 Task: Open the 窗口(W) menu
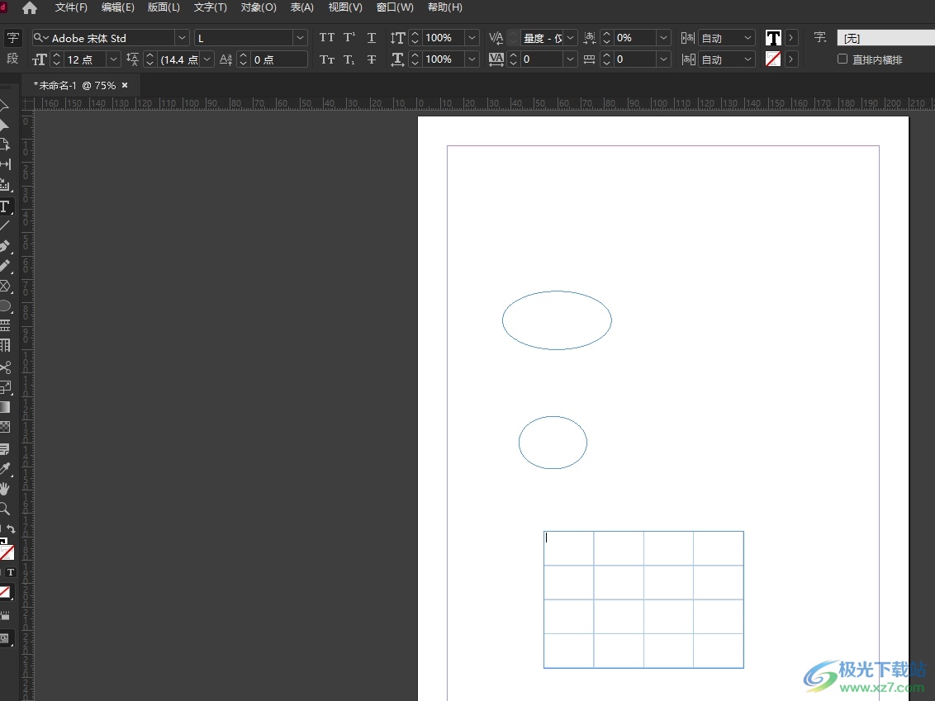coord(395,7)
